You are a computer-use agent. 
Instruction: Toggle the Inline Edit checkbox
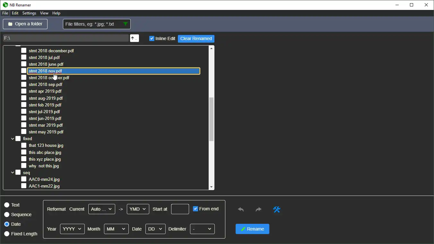[x=152, y=38]
